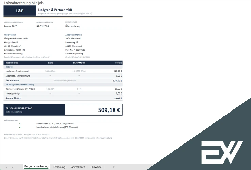Image resolution: width=251 pixels, height=170 pixels.
Task: Click the steuer-/sv-pflichtiges Entgelt note
Action: click(x=65, y=80)
